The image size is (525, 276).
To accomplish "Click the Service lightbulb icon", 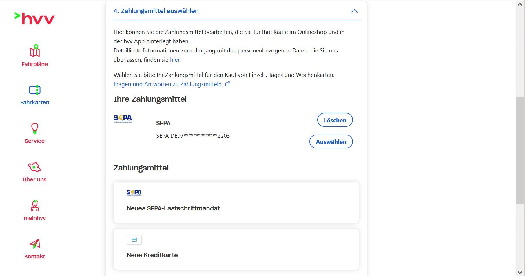I will coord(35,128).
